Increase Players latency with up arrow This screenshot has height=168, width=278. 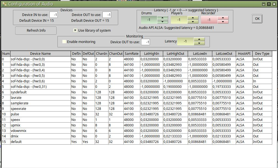point(193,18)
